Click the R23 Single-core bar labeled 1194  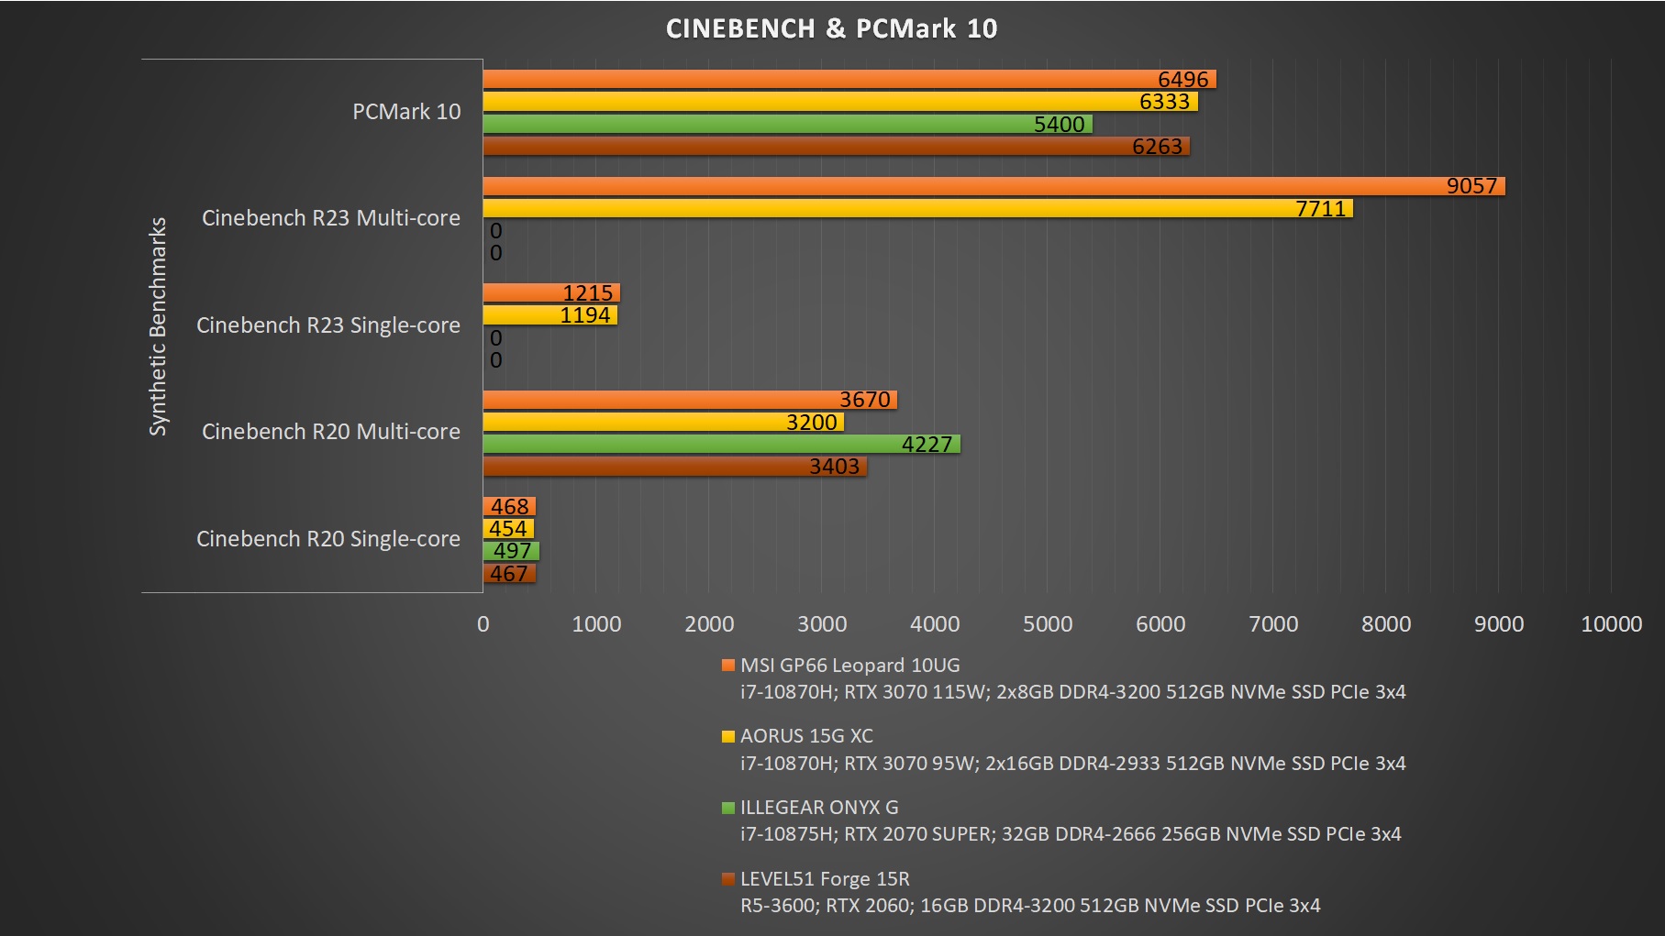click(x=550, y=315)
